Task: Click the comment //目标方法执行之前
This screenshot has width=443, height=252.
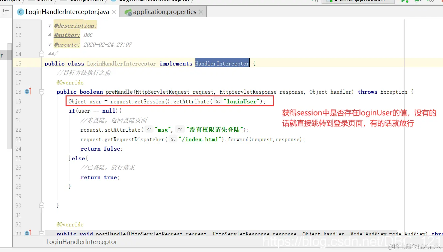Action: (x=84, y=73)
